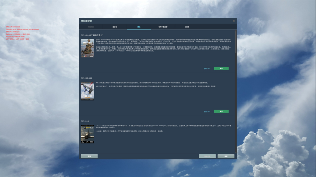Click the DCS: I-16 title text
This screenshot has height=177, width=316.
85,121
